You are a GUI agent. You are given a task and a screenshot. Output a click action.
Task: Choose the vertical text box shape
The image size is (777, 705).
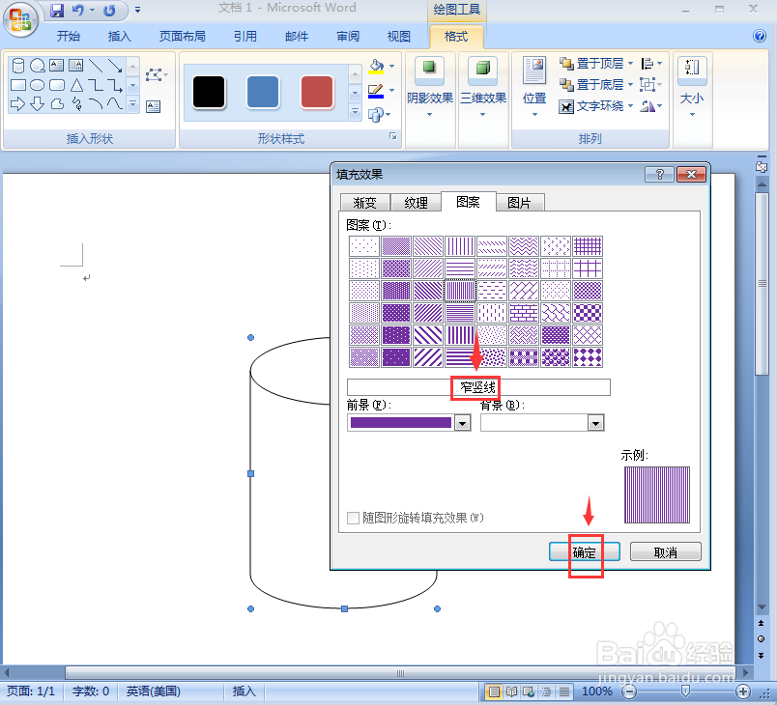click(75, 65)
